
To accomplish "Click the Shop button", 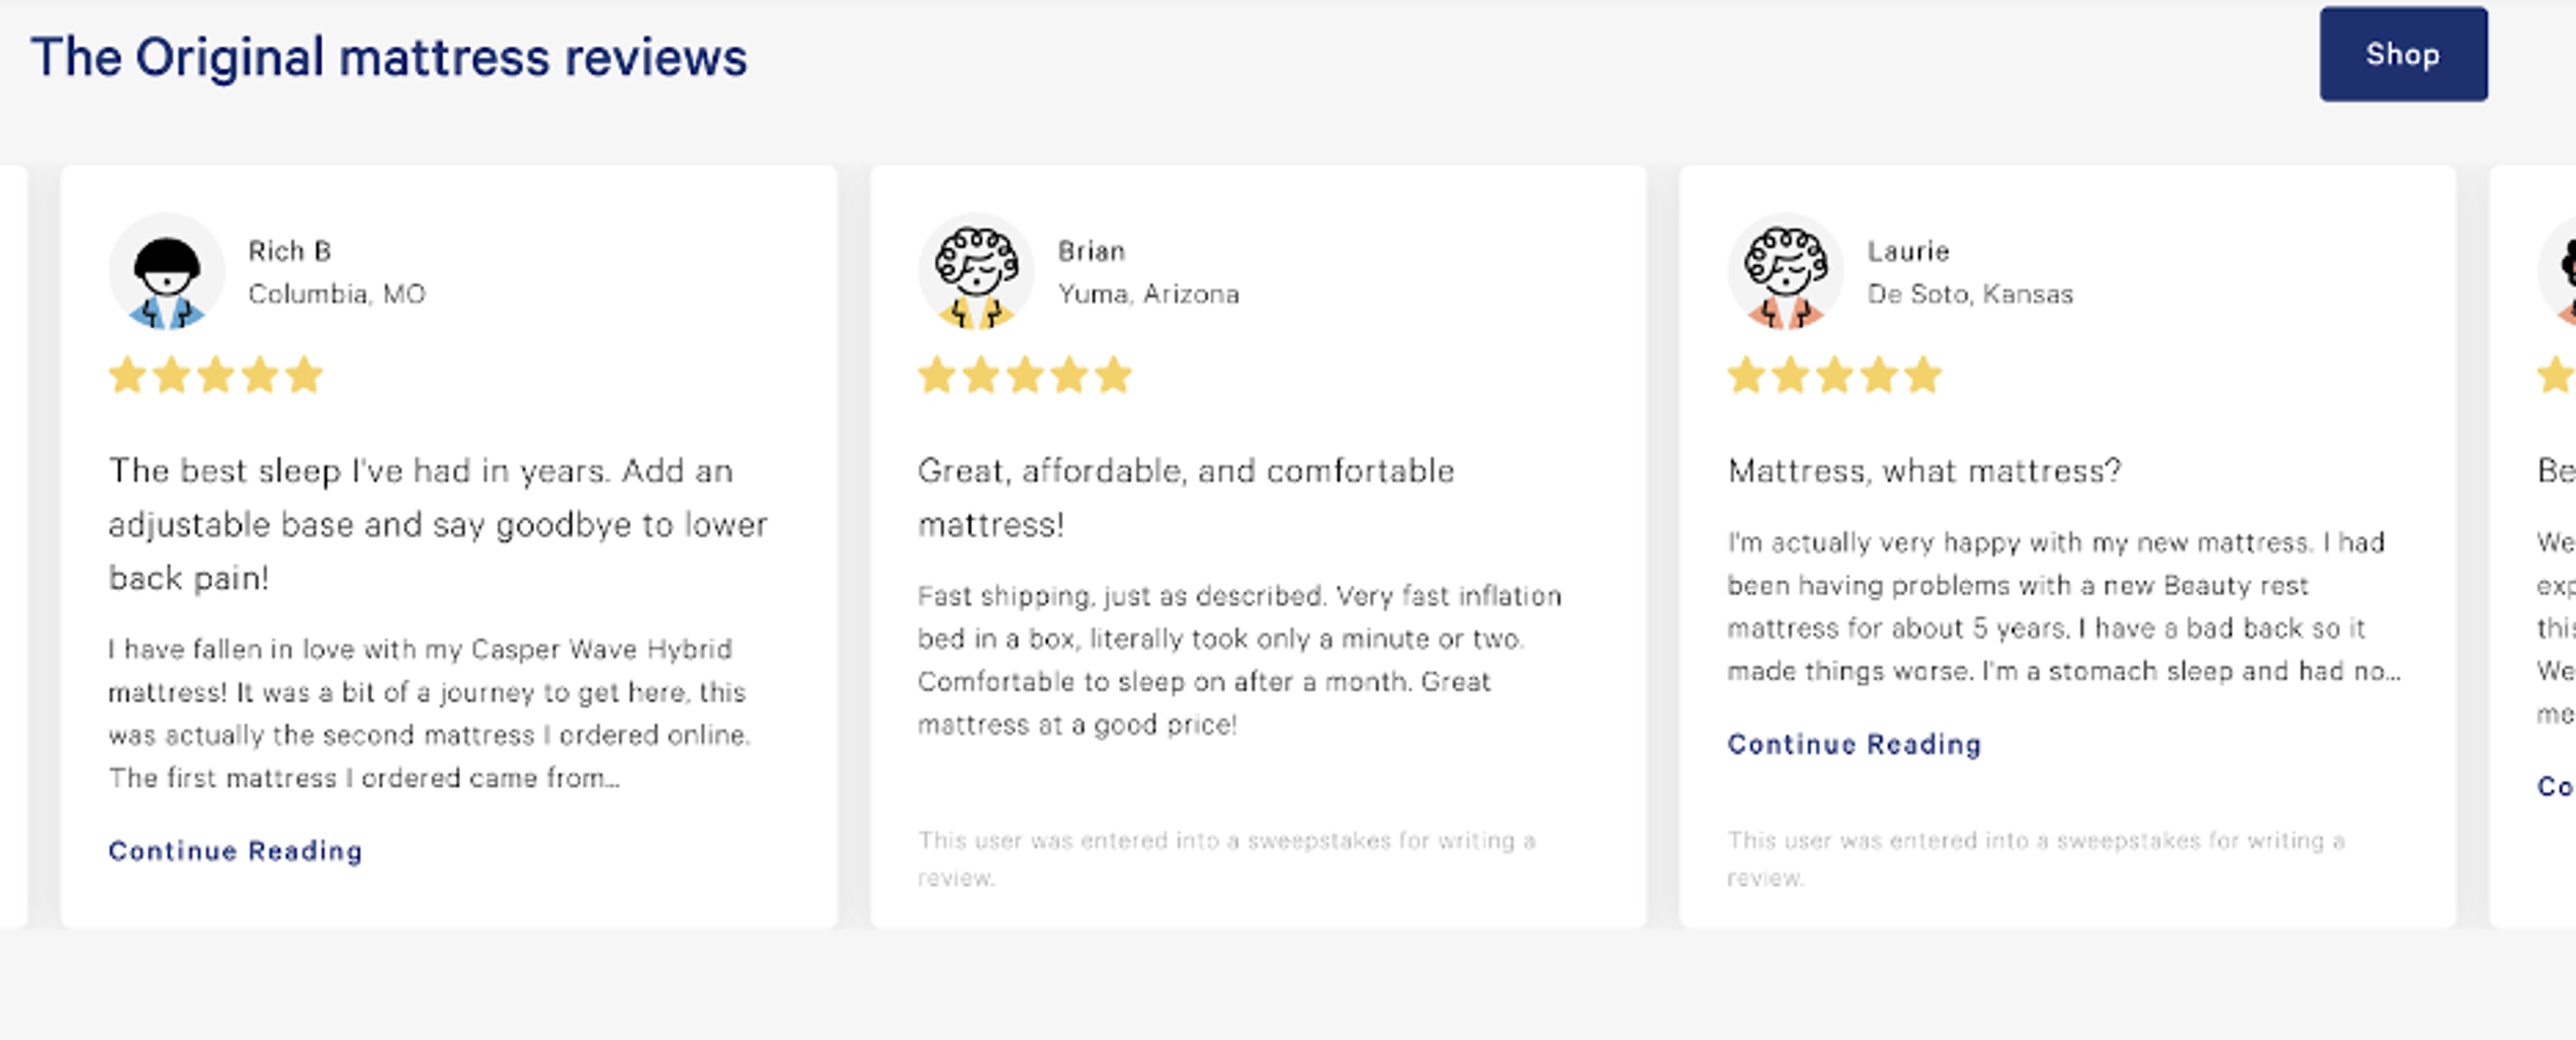I will [2404, 55].
